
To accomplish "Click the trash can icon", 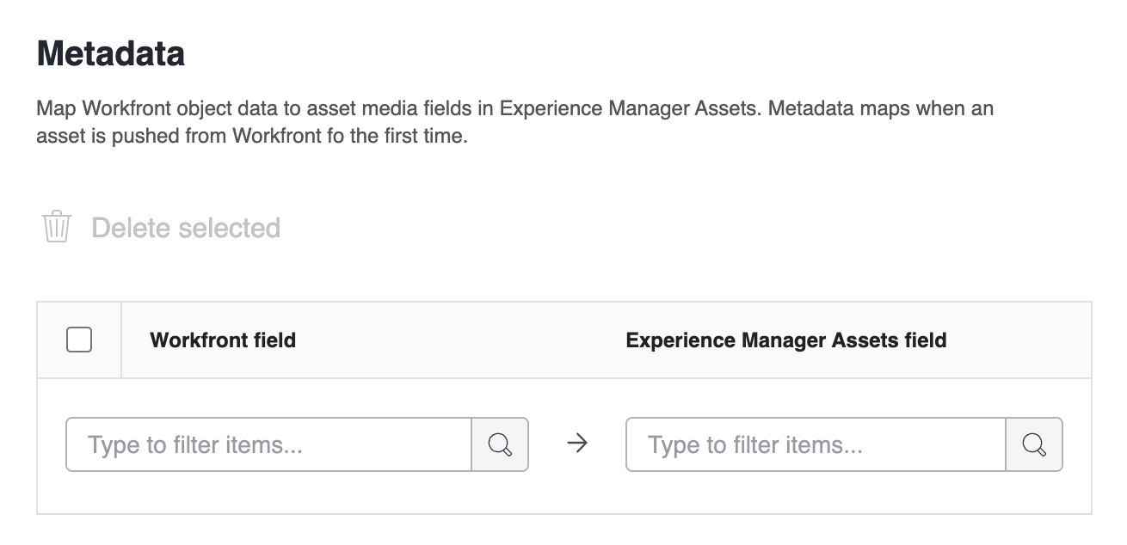I will 57,227.
